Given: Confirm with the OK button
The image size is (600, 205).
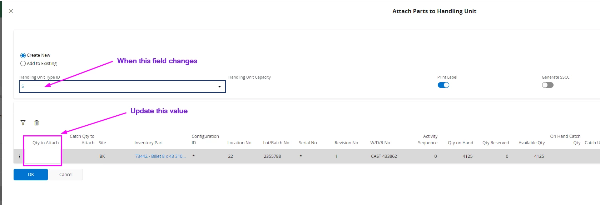Looking at the screenshot, I should click(31, 175).
